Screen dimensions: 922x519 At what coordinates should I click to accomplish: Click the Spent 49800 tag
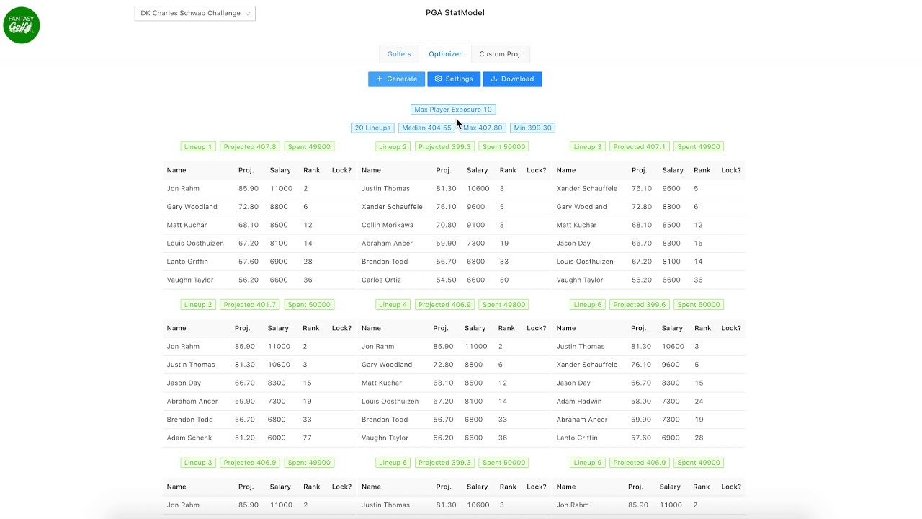click(503, 304)
